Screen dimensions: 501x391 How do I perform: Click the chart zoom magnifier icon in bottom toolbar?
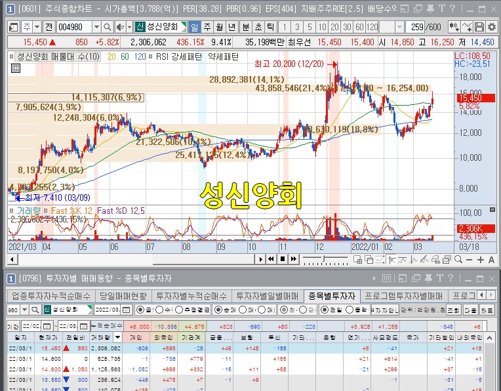point(458,259)
